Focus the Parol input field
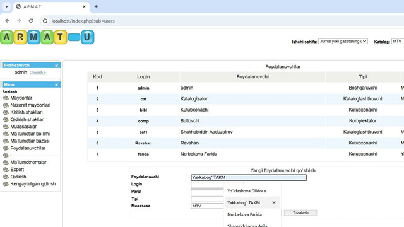Screen dimensions: 404x227 point(208,192)
